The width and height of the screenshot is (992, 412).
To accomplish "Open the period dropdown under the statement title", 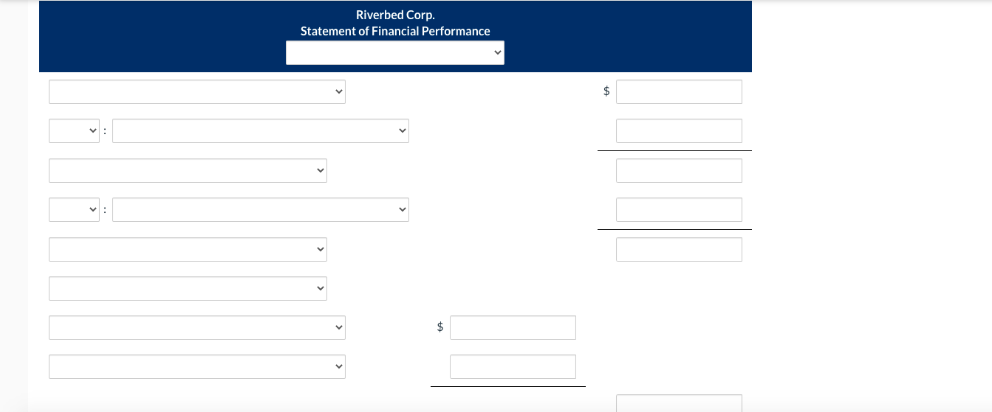I will [395, 52].
